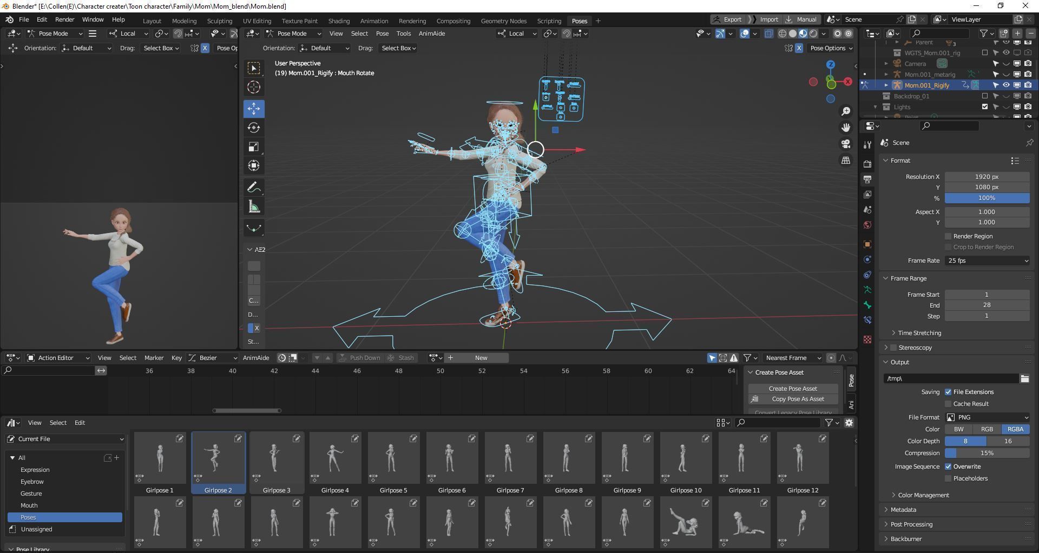Switch to the Sculpting workspace tab
This screenshot has height=553, width=1039.
[219, 21]
